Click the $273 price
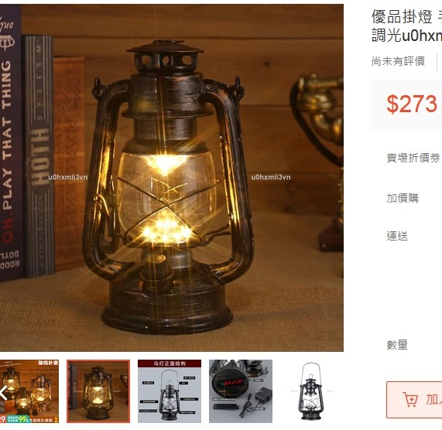The image size is (442, 430). click(x=412, y=104)
